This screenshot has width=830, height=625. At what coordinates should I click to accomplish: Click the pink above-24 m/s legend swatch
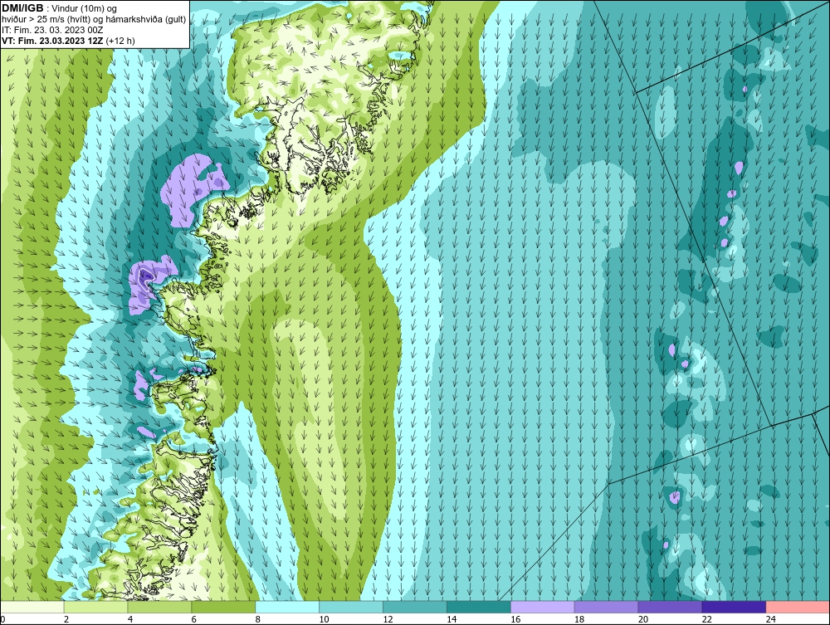pyautogui.click(x=798, y=607)
